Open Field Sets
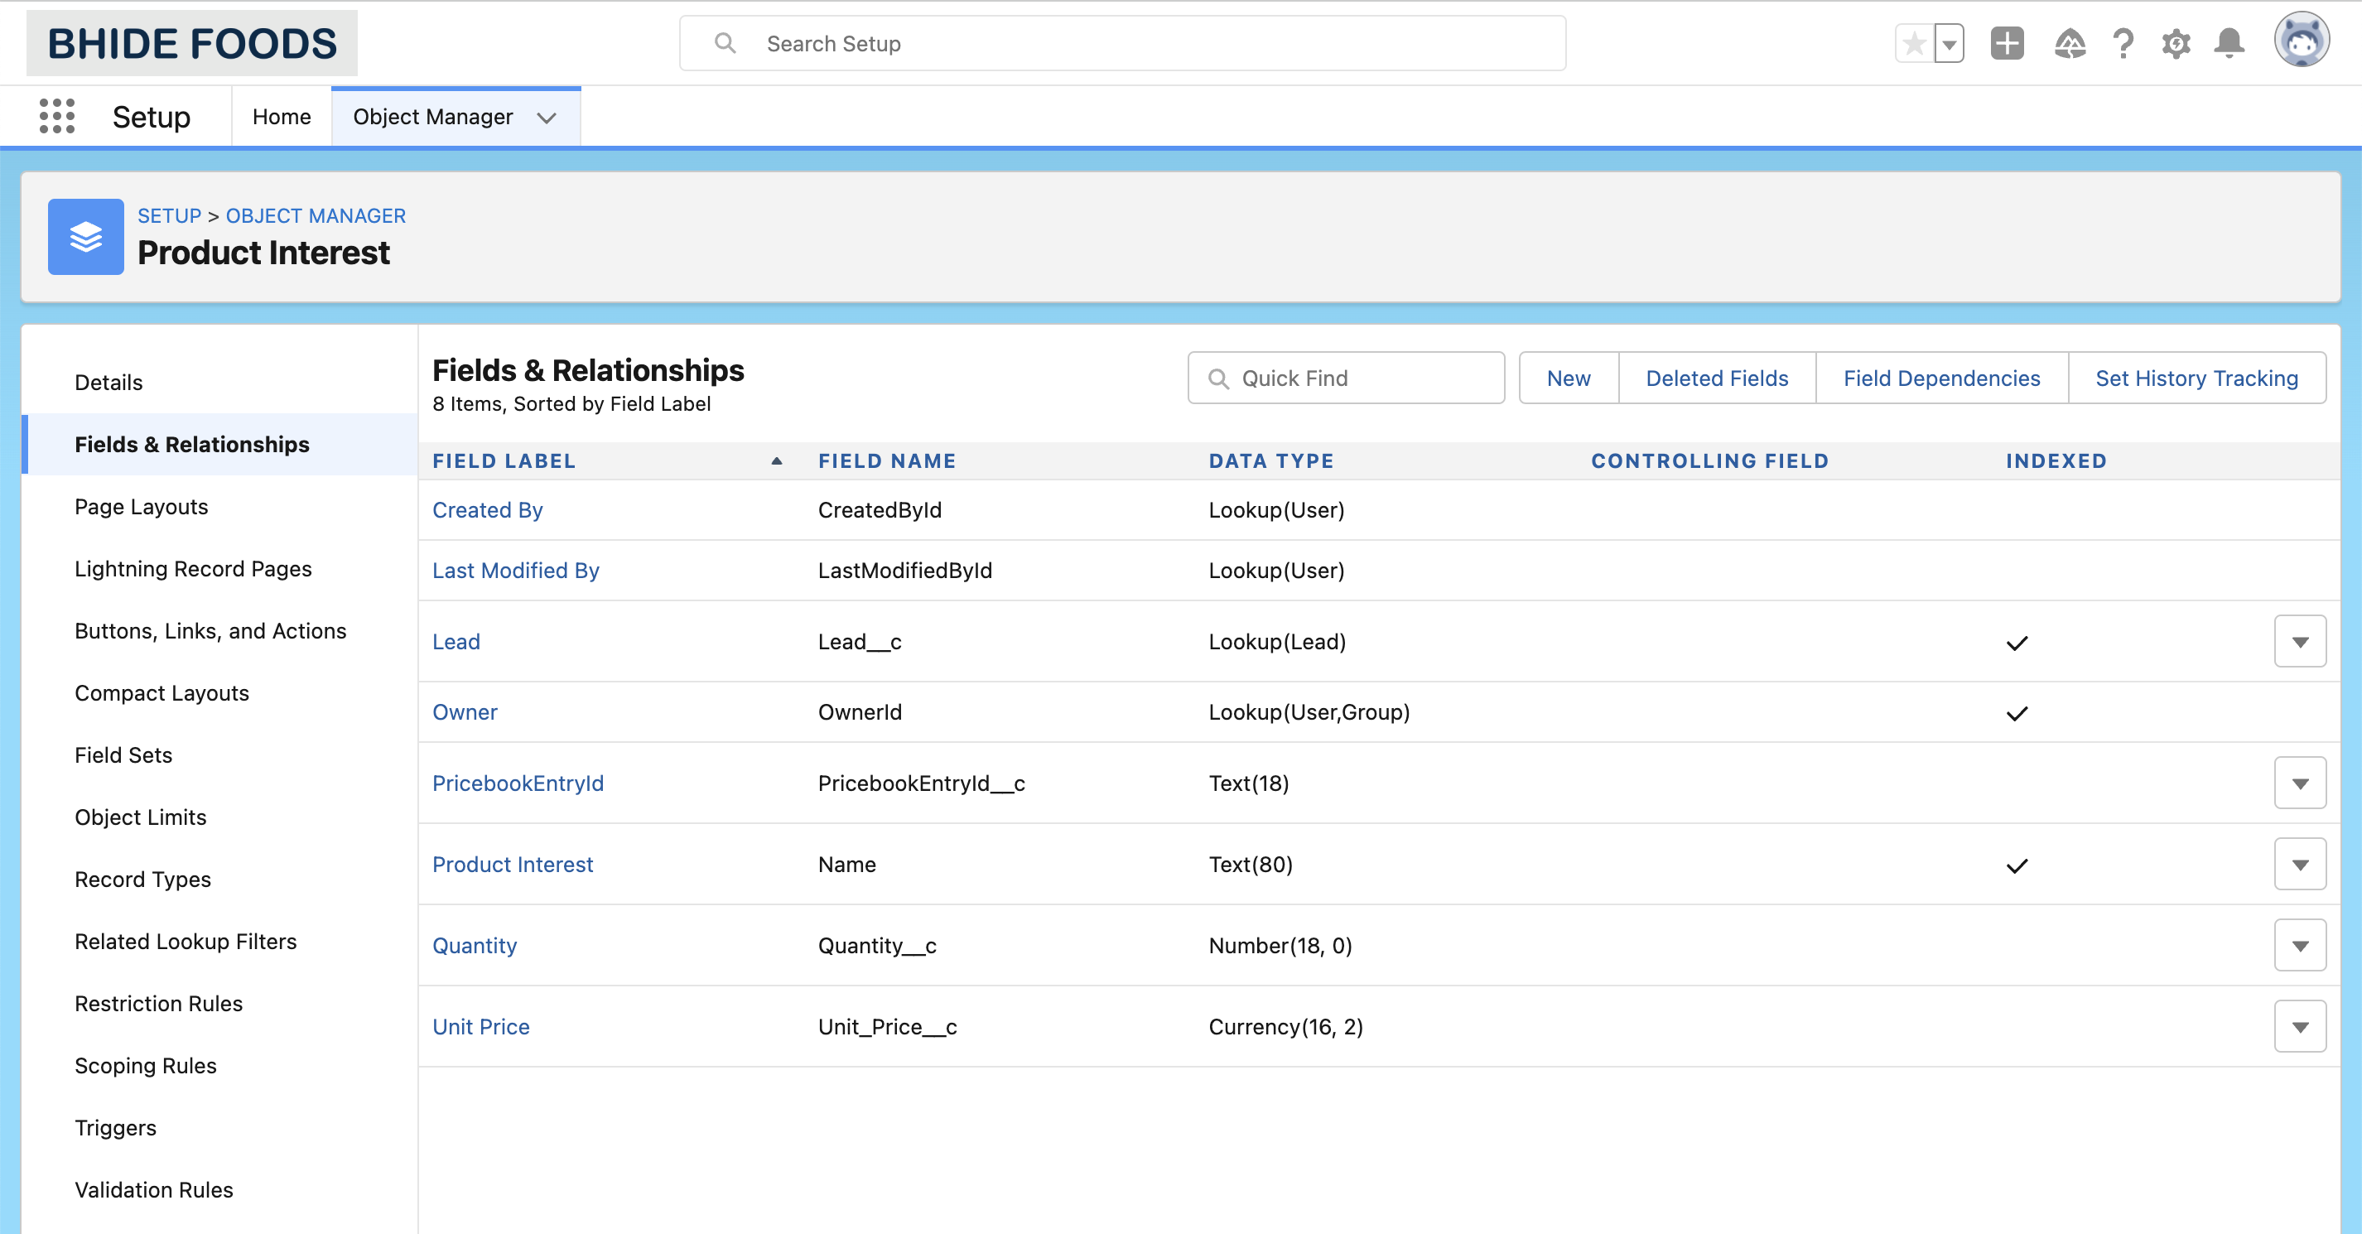The height and width of the screenshot is (1234, 2362). pyautogui.click(x=123, y=755)
